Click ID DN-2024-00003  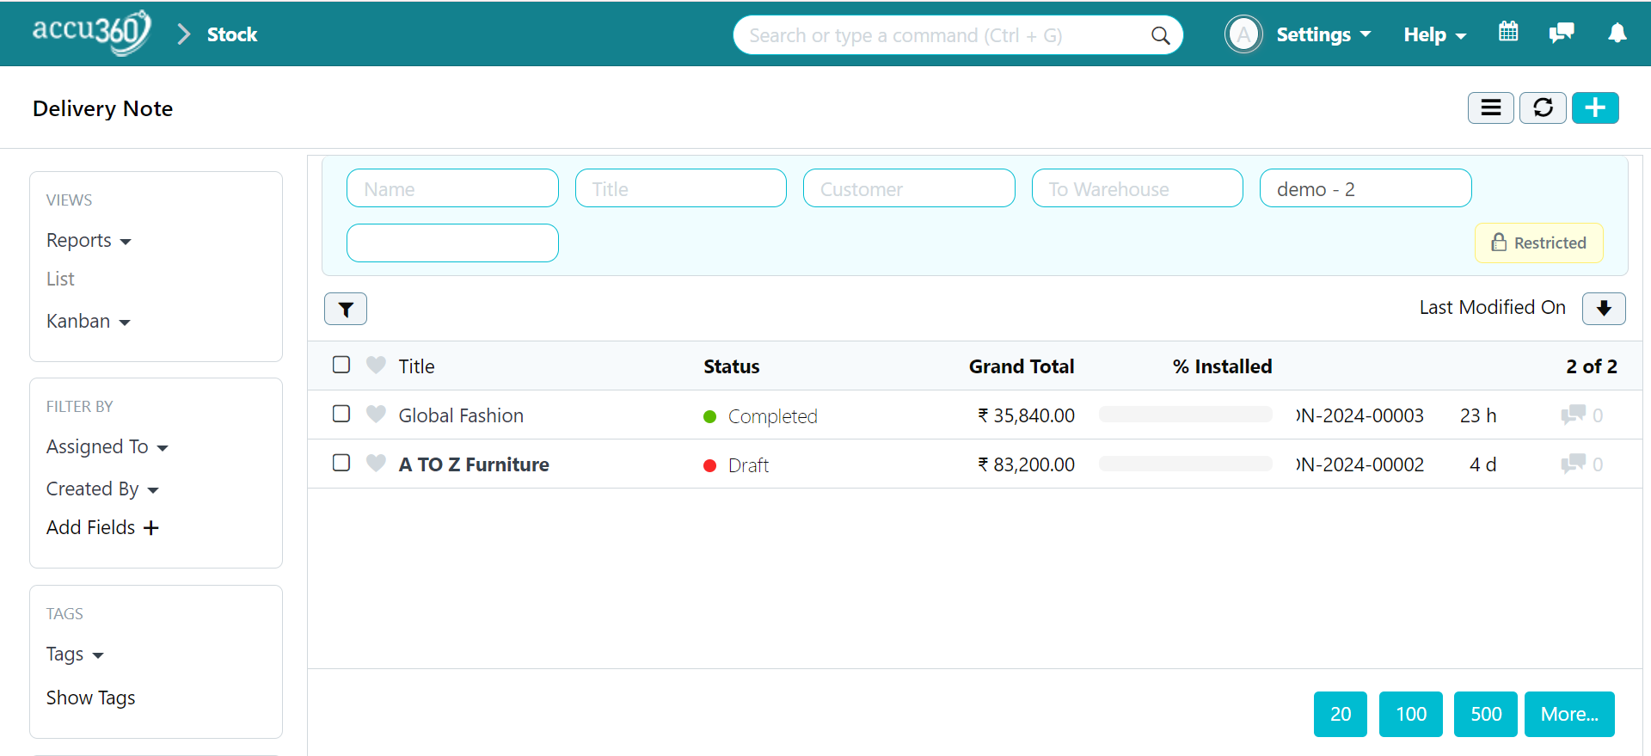(x=1359, y=415)
